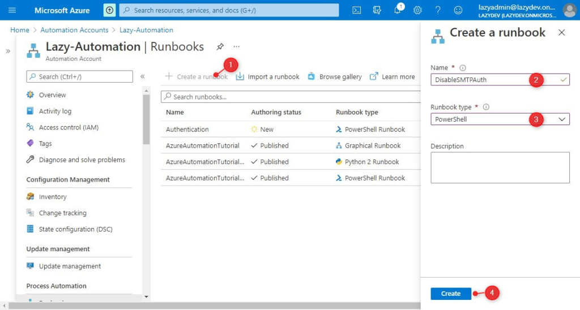Click the Graphical Runbook icon
The width and height of the screenshot is (580, 310).
pyautogui.click(x=339, y=145)
